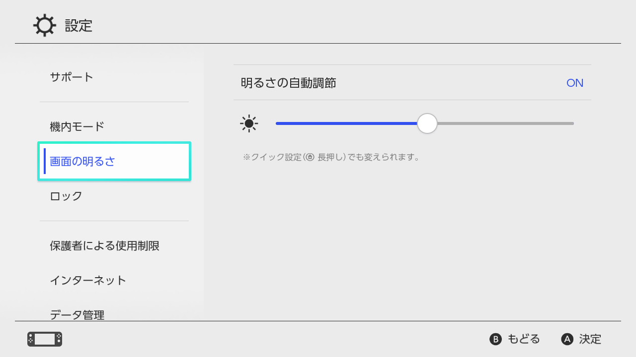Click the brightness slider handle
The image size is (636, 357).
426,123
